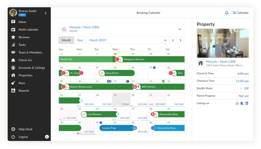Click the notification bell icon
Viewport: 261px width, 149px height.
coord(227,13)
